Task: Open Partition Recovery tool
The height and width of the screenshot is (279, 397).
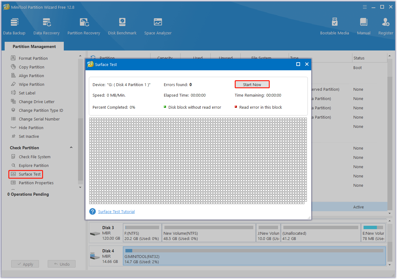Action: [84, 26]
